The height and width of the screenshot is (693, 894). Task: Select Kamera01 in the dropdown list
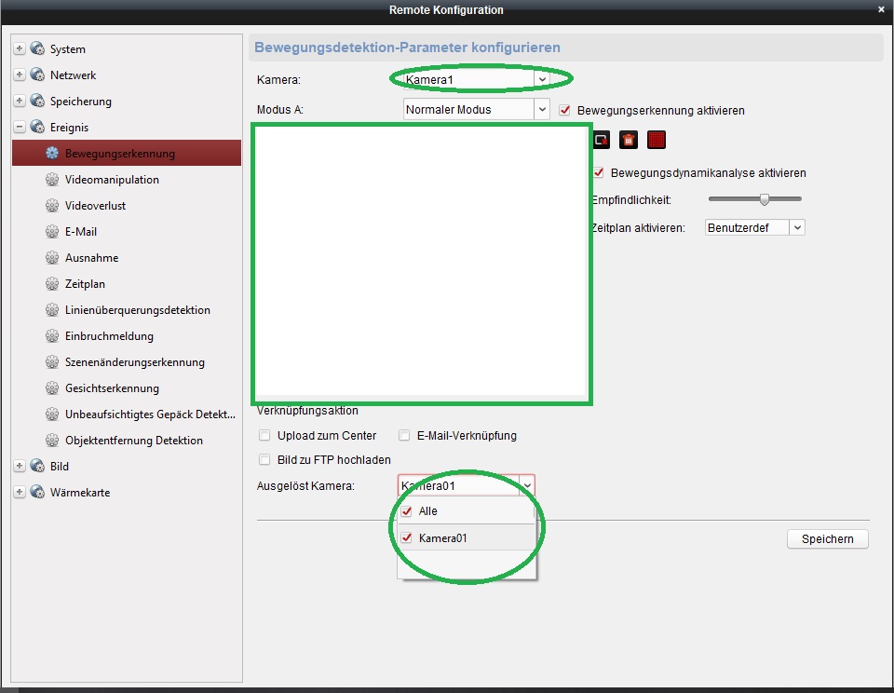tap(442, 537)
